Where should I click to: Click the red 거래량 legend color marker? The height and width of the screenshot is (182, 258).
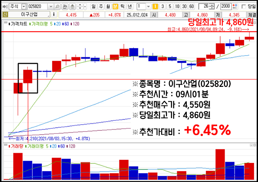pyautogui.click(x=9, y=146)
